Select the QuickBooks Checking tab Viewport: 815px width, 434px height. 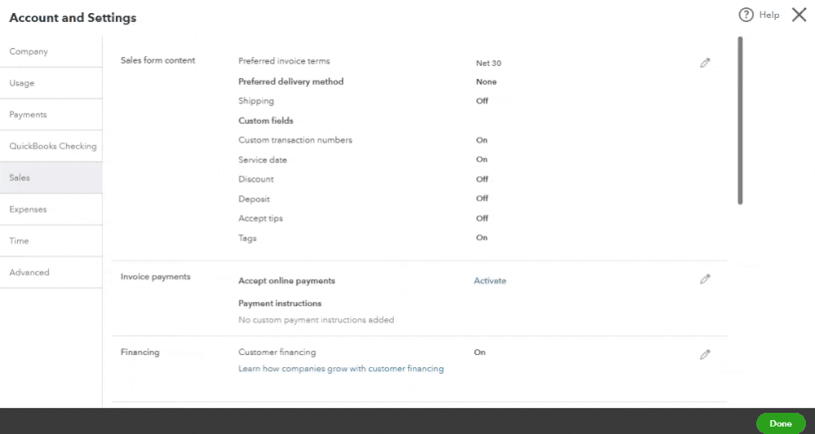[52, 146]
